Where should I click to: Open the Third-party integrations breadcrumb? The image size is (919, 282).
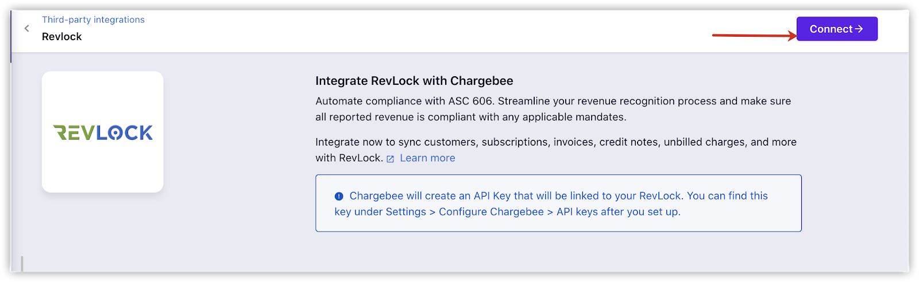[93, 19]
